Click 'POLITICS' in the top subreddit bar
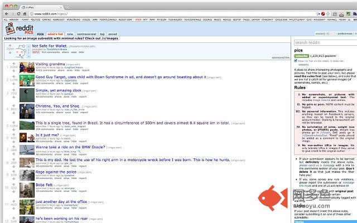The image size is (357, 223). (36, 20)
